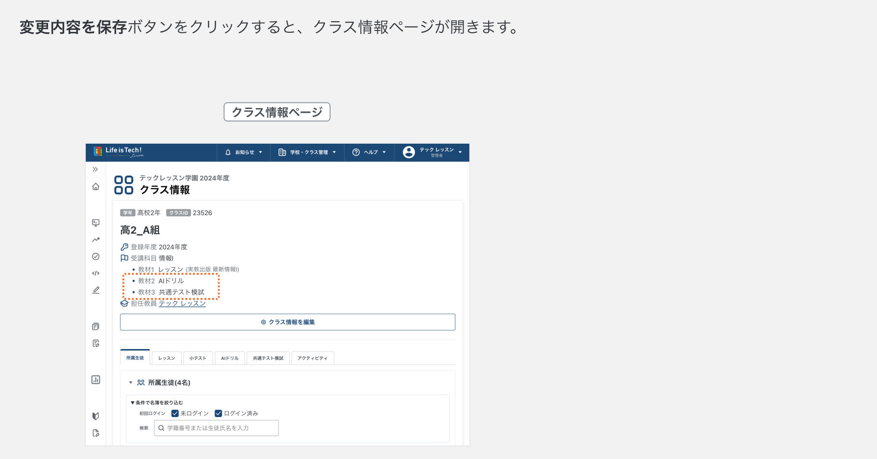The height and width of the screenshot is (459, 877).
Task: Uncheck the ログイン済み checkbox
Action: pos(218,413)
